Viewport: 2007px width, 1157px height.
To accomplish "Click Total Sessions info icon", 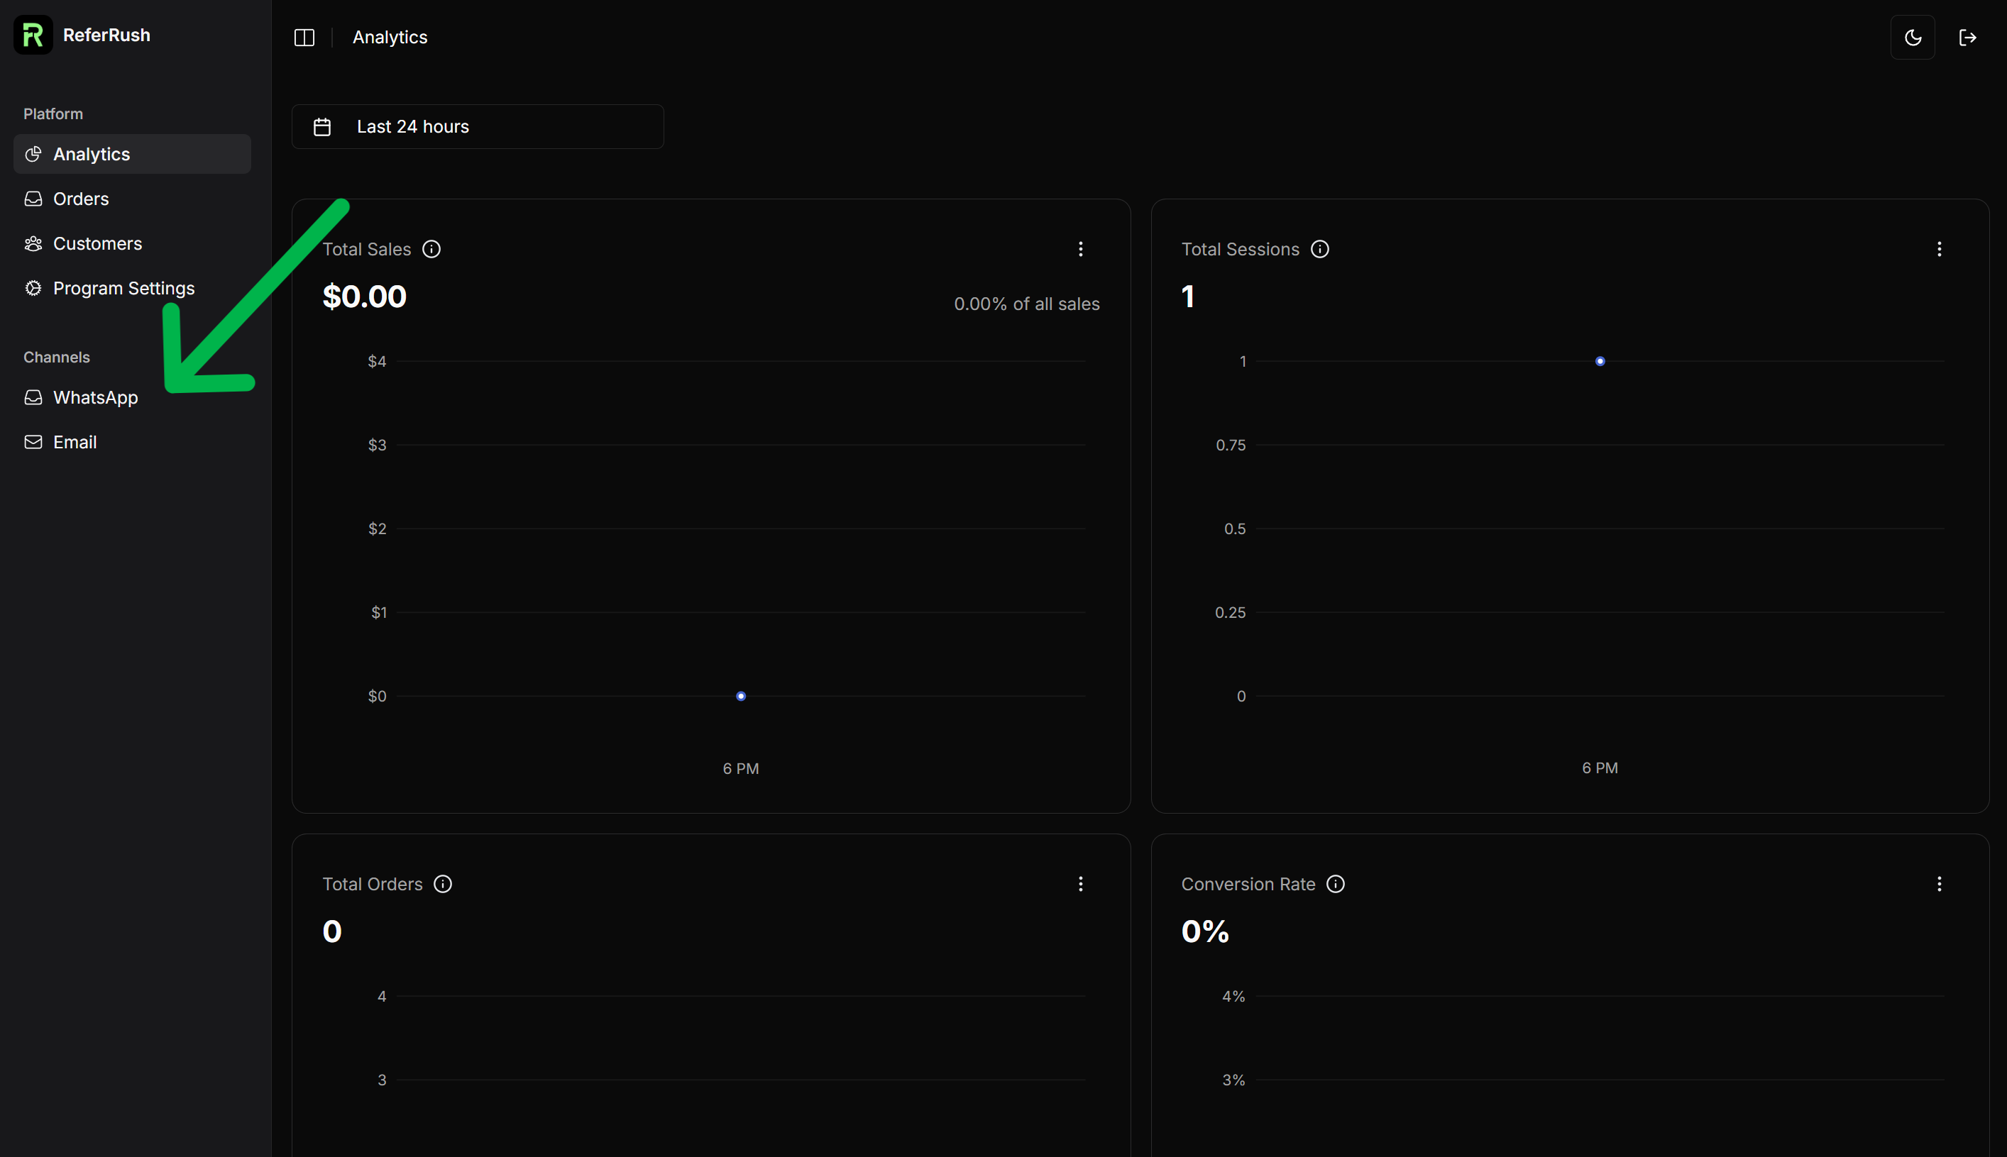I will 1319,250.
